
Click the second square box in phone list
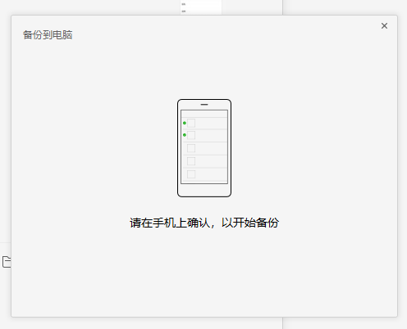click(191, 135)
